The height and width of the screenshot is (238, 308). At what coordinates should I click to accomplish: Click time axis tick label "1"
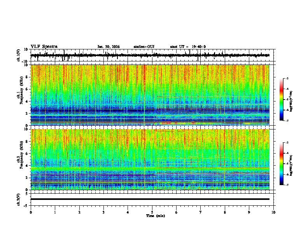55,212
